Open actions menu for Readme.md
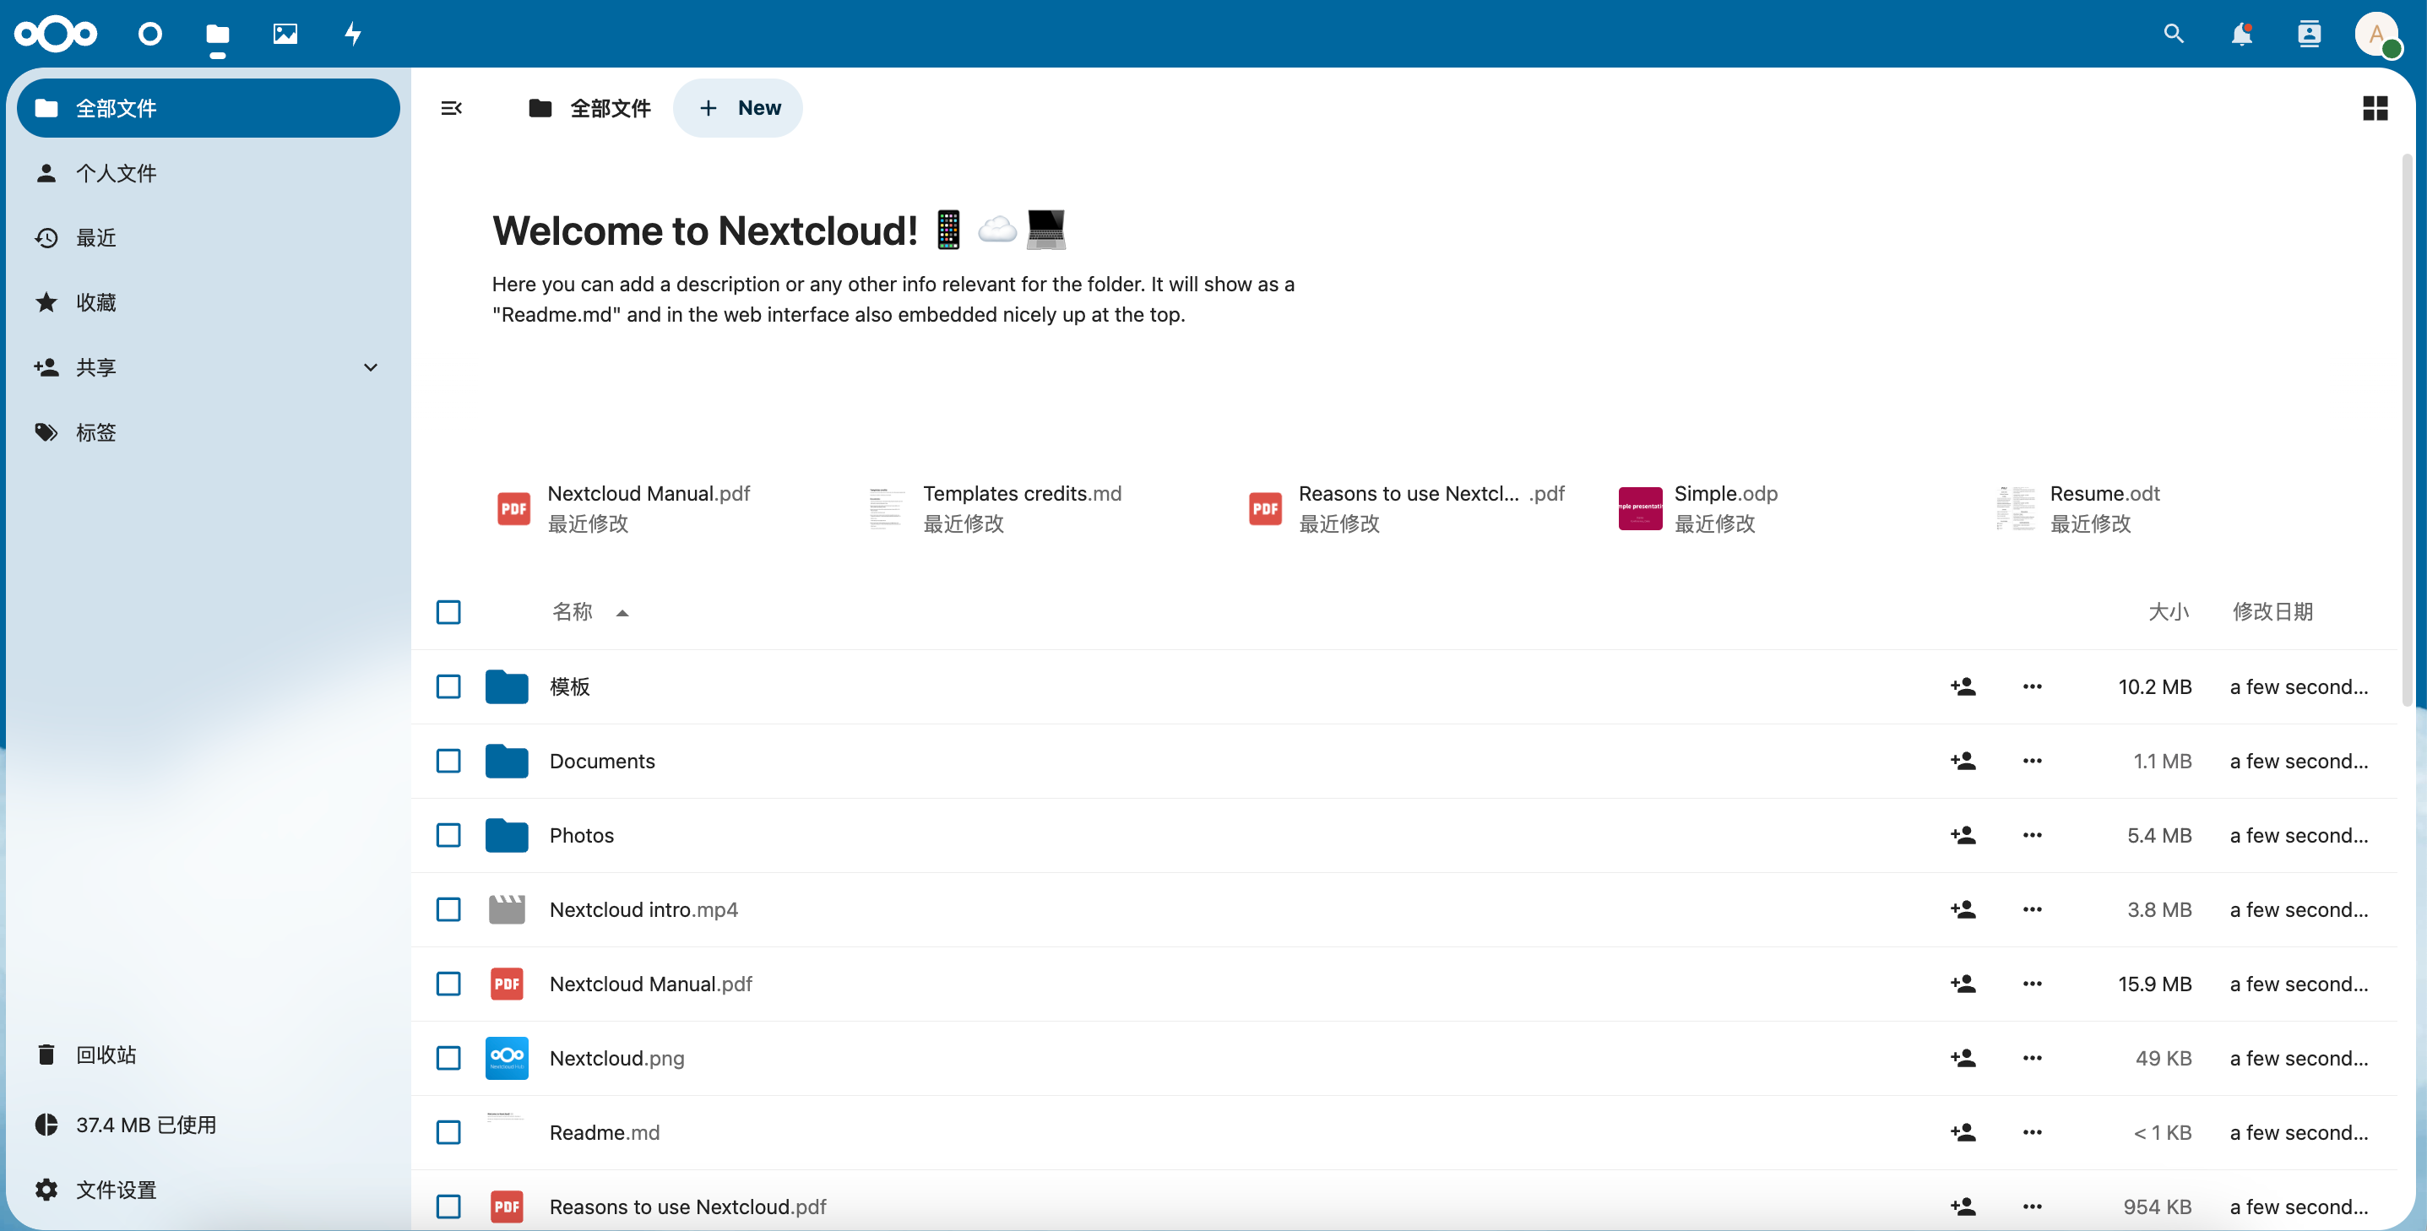 (x=2033, y=1133)
